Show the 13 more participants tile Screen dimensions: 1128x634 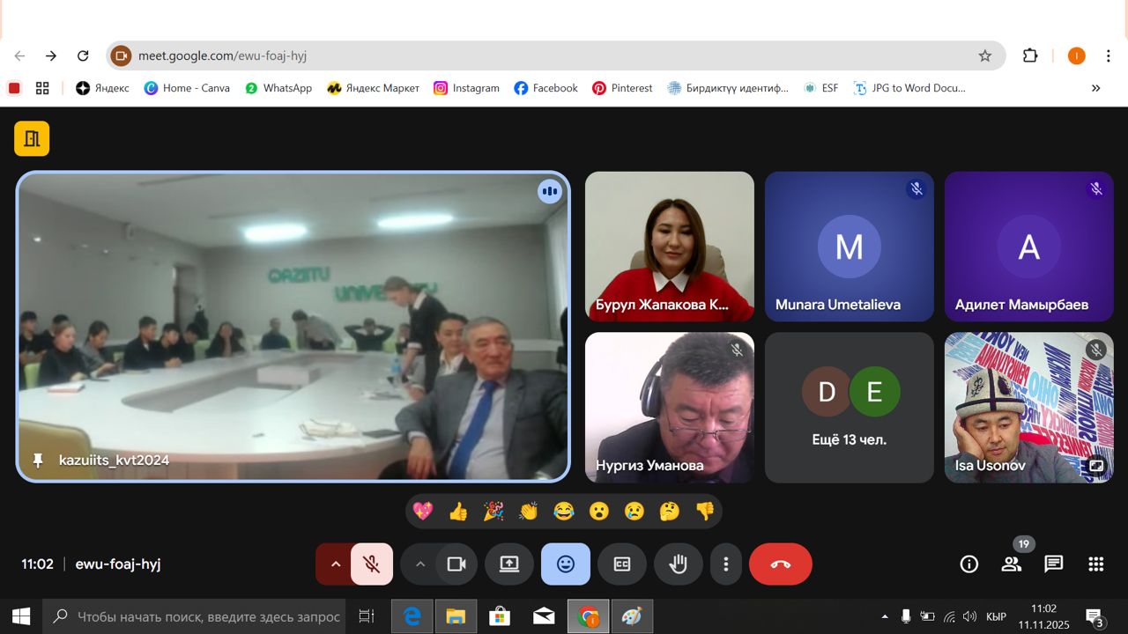click(849, 407)
